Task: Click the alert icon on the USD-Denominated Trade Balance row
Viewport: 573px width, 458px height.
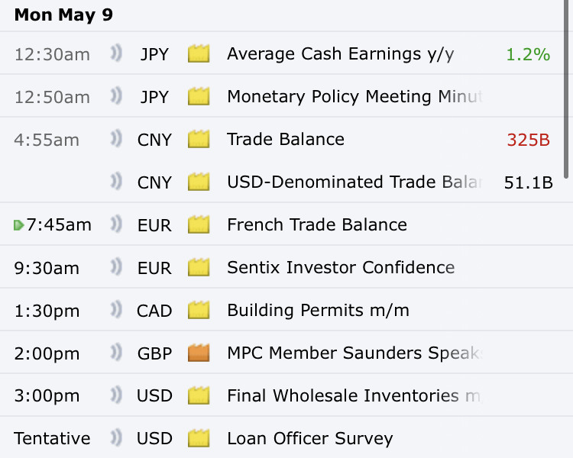Action: 116,182
